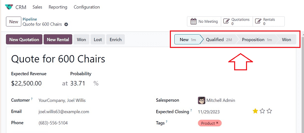This screenshot has height=133, width=304.
Task: Click Mitchell Admin avatar image
Action: click(x=201, y=100)
